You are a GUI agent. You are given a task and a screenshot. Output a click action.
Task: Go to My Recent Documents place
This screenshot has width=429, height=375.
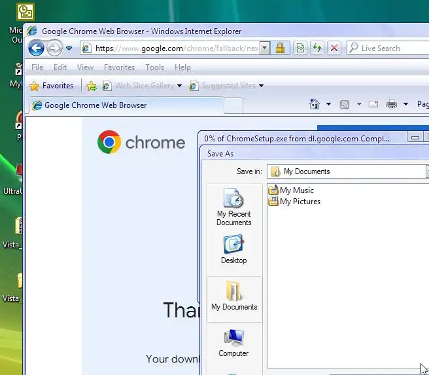[234, 207]
